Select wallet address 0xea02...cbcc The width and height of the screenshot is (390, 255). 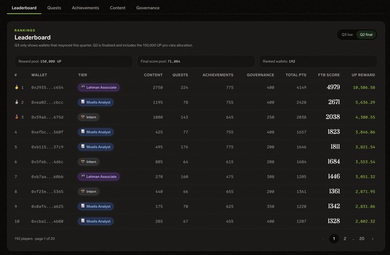click(x=47, y=102)
